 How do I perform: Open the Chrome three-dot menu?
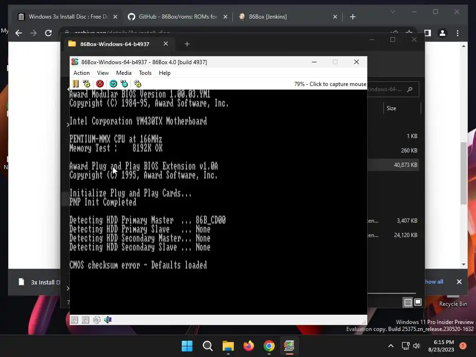click(458, 33)
